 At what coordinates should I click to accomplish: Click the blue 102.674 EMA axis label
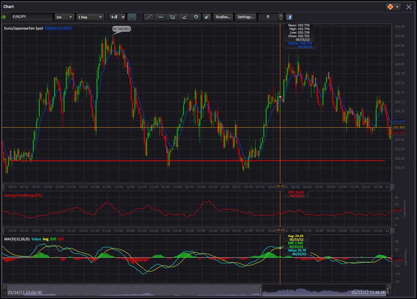click(399, 121)
